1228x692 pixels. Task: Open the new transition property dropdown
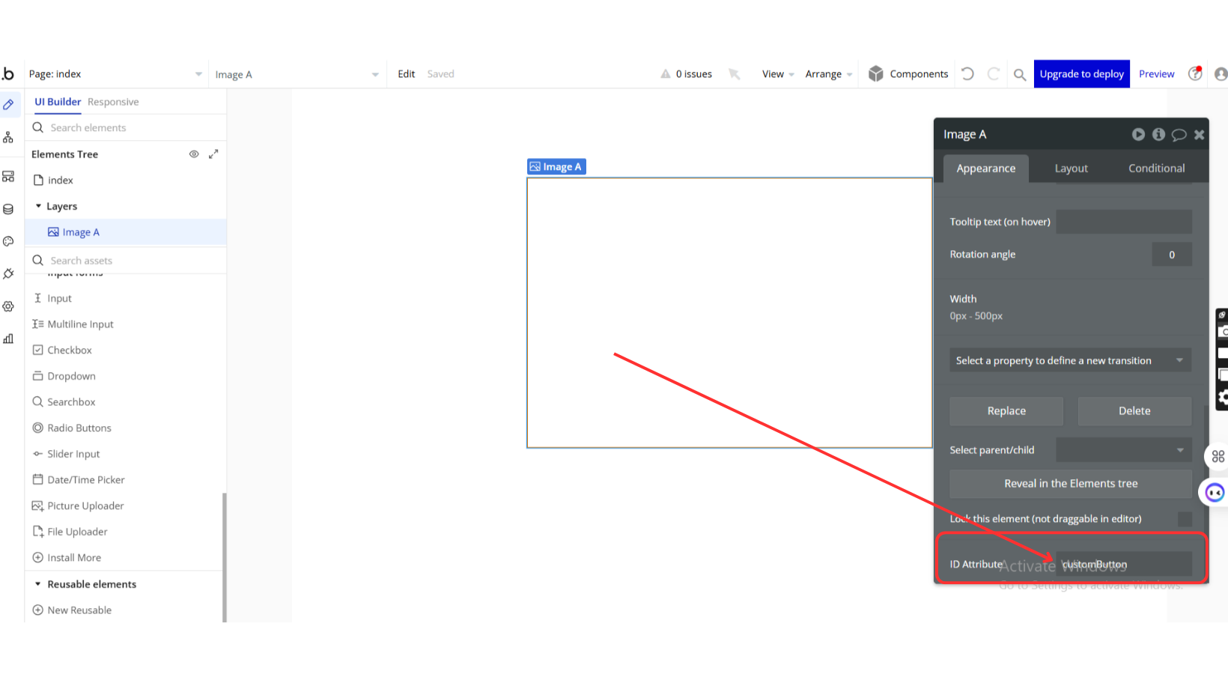[x=1070, y=360]
